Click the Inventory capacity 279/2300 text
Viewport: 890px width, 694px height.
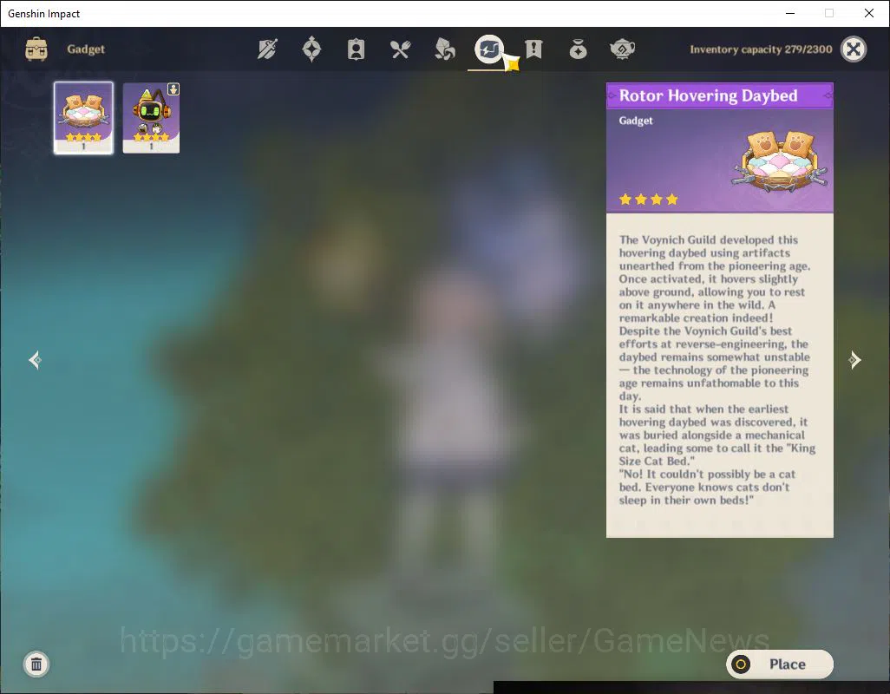pyautogui.click(x=761, y=49)
